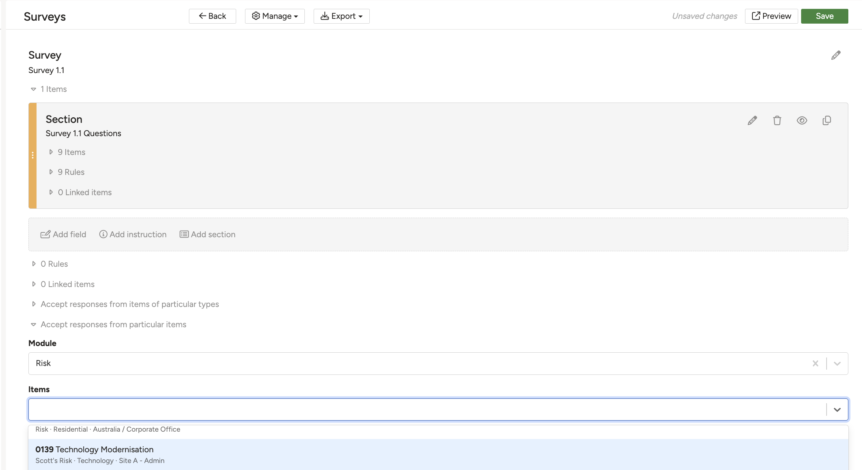Expand Accept responses from items of particular types
This screenshot has height=470, width=862.
125,304
